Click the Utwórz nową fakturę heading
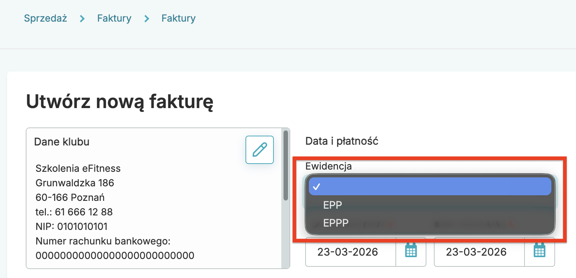 point(119,102)
